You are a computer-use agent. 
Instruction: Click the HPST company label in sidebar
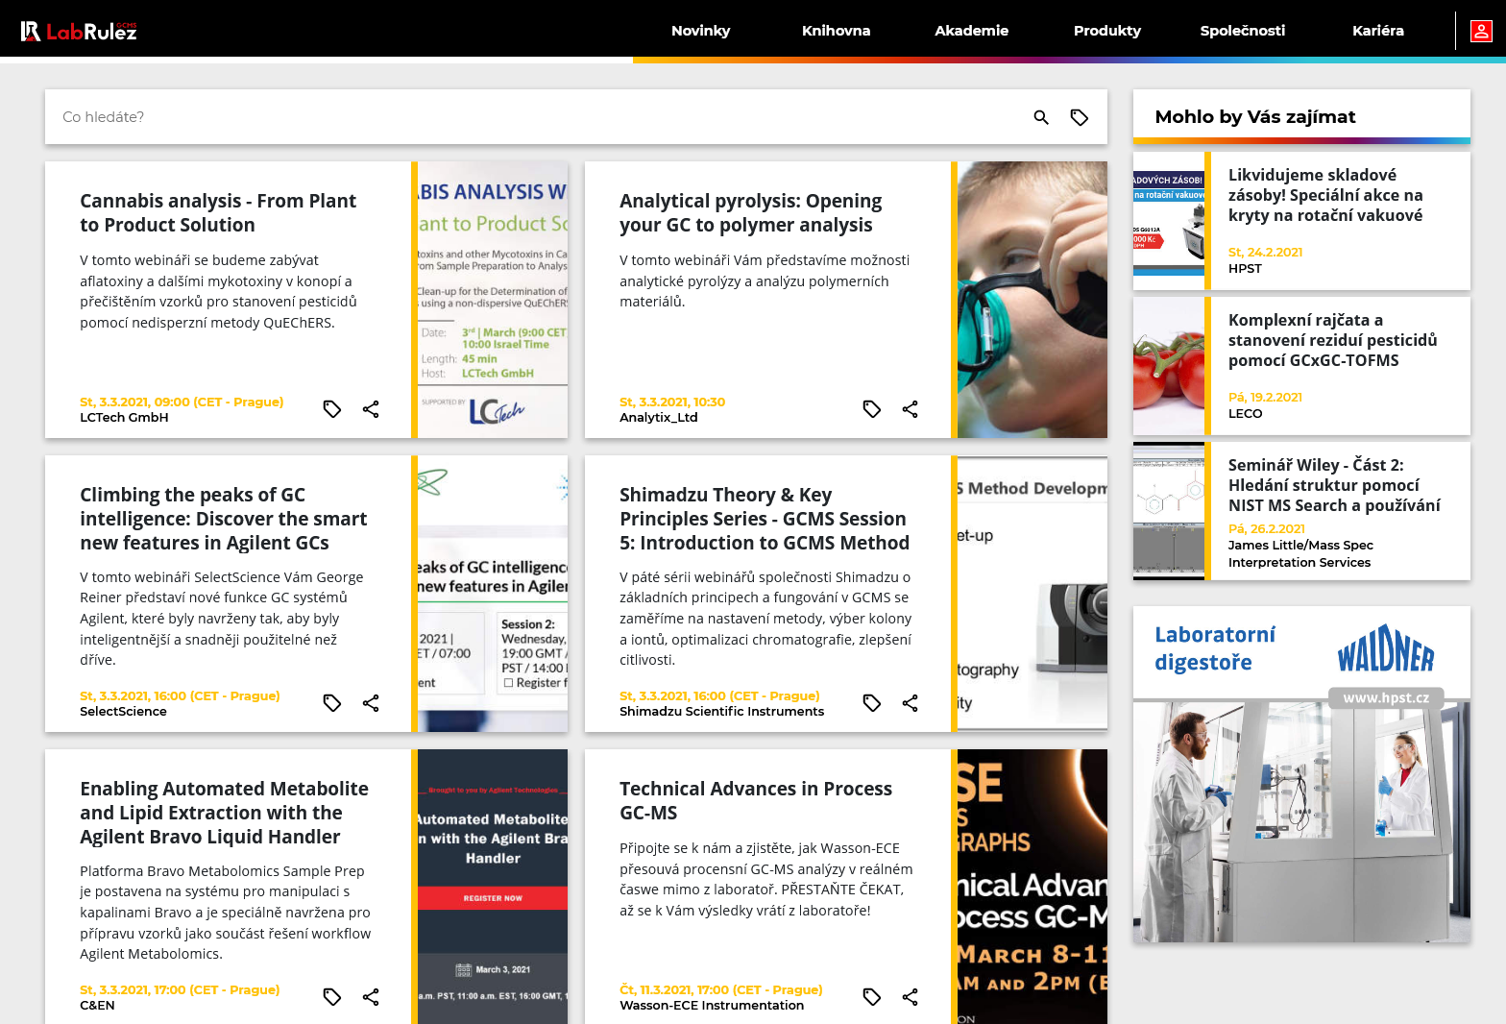tap(1245, 269)
